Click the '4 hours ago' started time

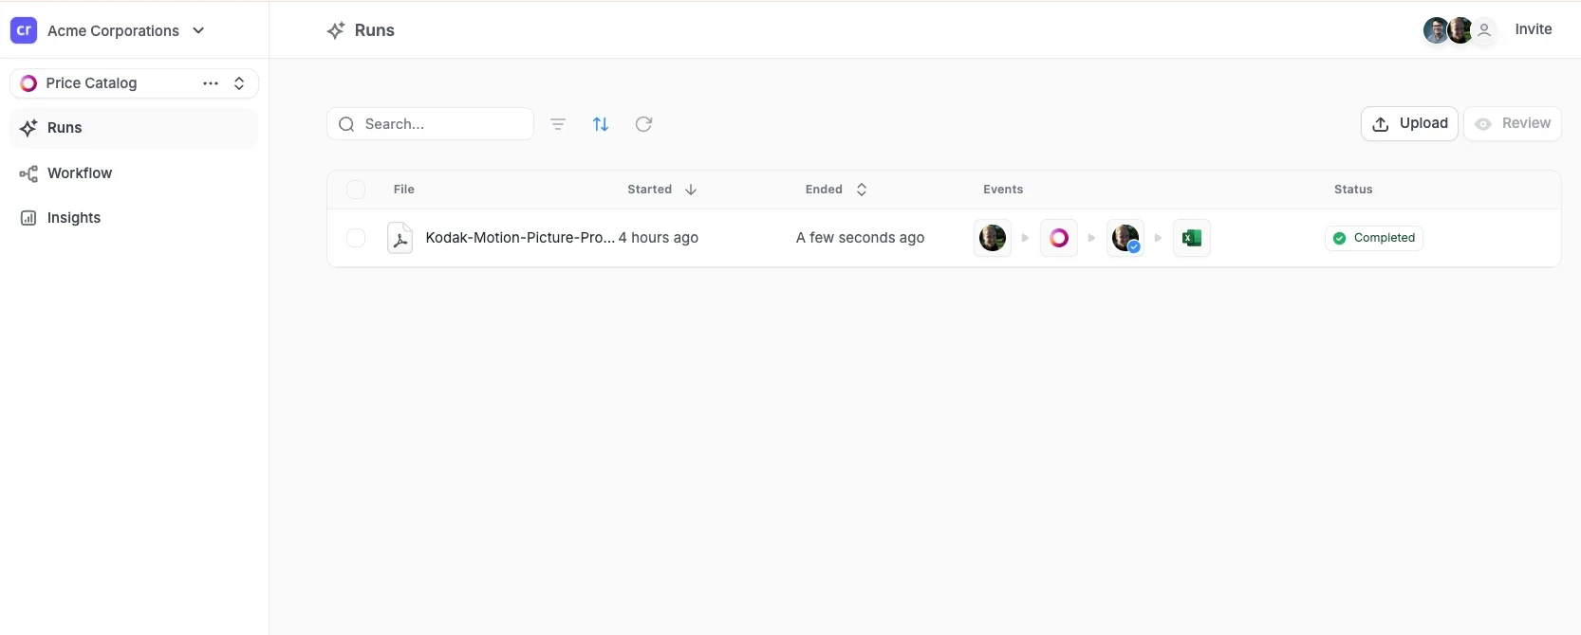click(x=659, y=238)
